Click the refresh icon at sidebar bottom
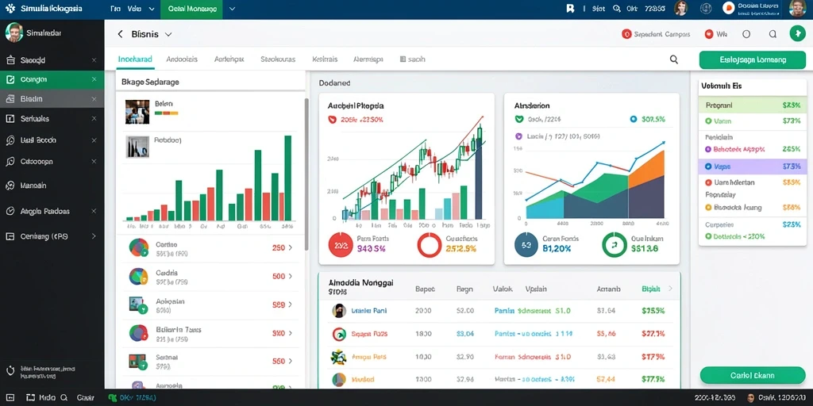 point(9,371)
